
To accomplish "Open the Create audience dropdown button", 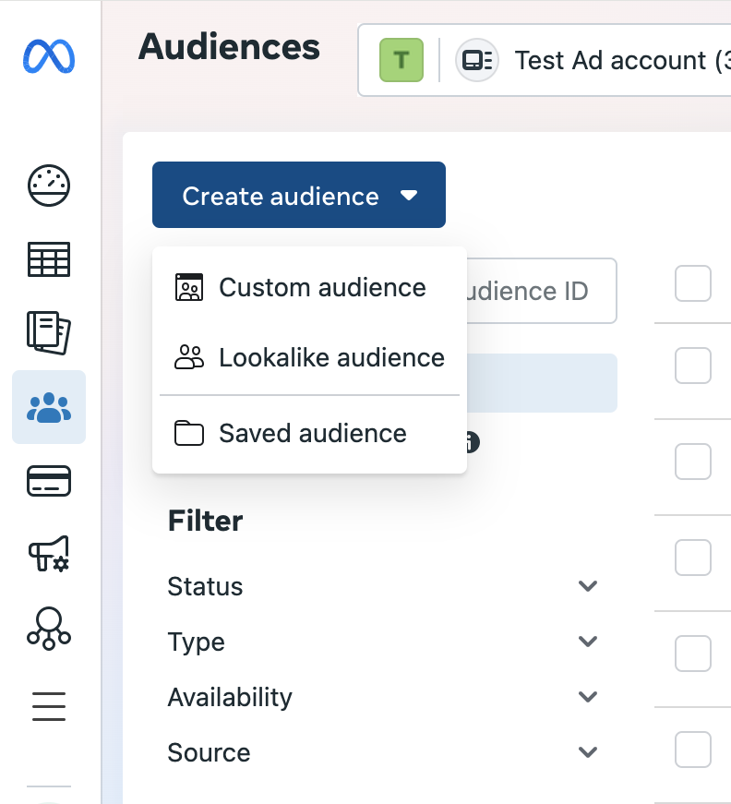I will pos(299,195).
